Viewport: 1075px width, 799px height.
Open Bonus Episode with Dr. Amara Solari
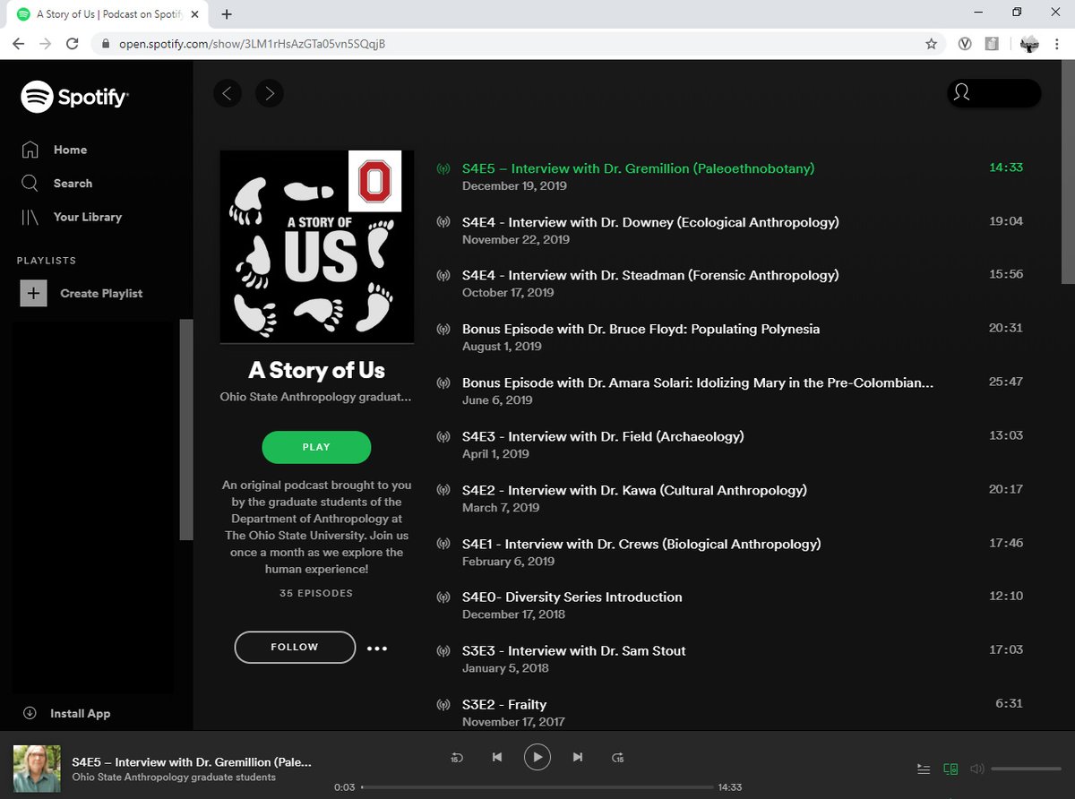(698, 382)
